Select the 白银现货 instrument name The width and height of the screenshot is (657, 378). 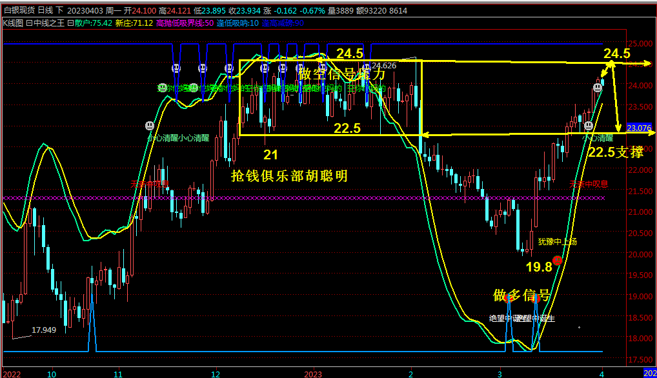click(x=19, y=10)
